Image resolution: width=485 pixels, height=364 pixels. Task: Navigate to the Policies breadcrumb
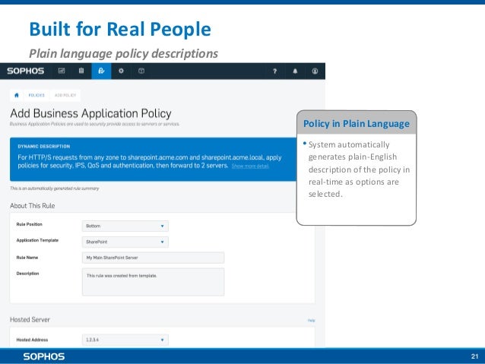[36, 95]
